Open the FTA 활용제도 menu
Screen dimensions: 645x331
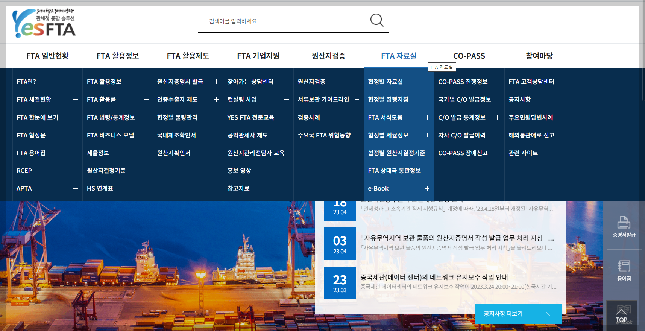[188, 56]
